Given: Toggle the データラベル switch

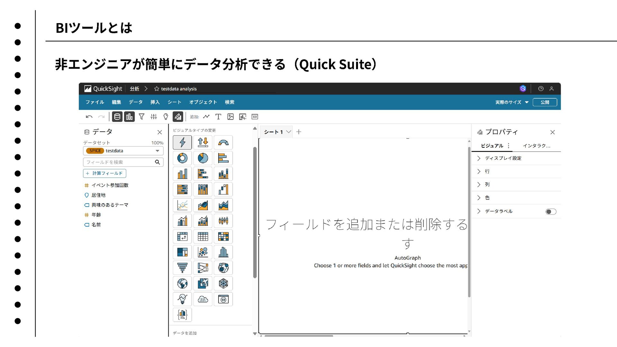Looking at the screenshot, I should (x=550, y=211).
